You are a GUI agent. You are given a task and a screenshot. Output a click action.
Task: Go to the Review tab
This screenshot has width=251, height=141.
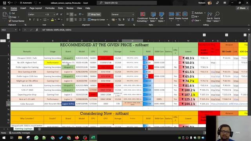pos(70,8)
